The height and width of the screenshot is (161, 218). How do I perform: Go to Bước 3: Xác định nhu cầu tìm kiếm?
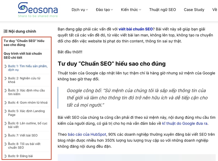26,92
